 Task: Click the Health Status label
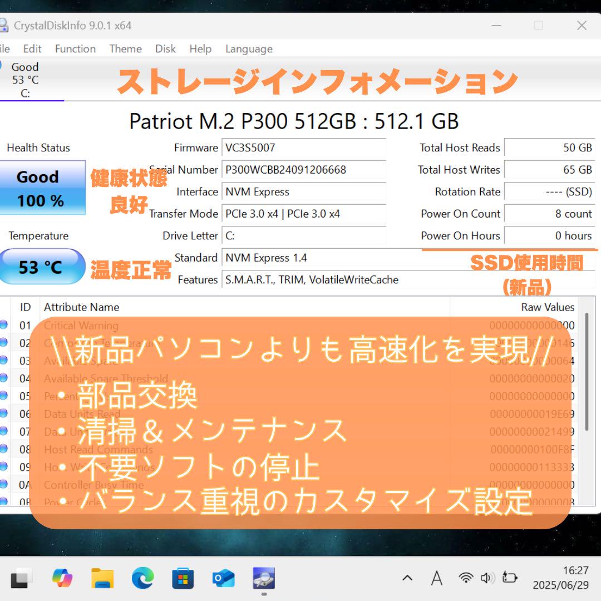pyautogui.click(x=38, y=147)
